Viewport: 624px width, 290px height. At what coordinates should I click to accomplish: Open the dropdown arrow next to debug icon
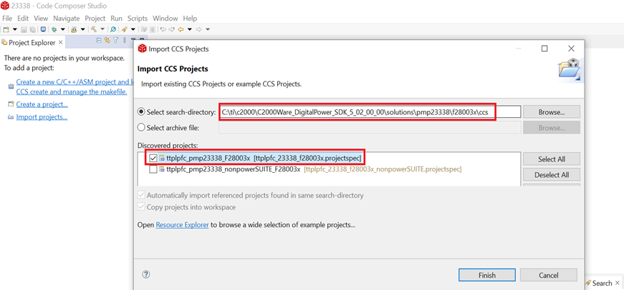pos(62,29)
